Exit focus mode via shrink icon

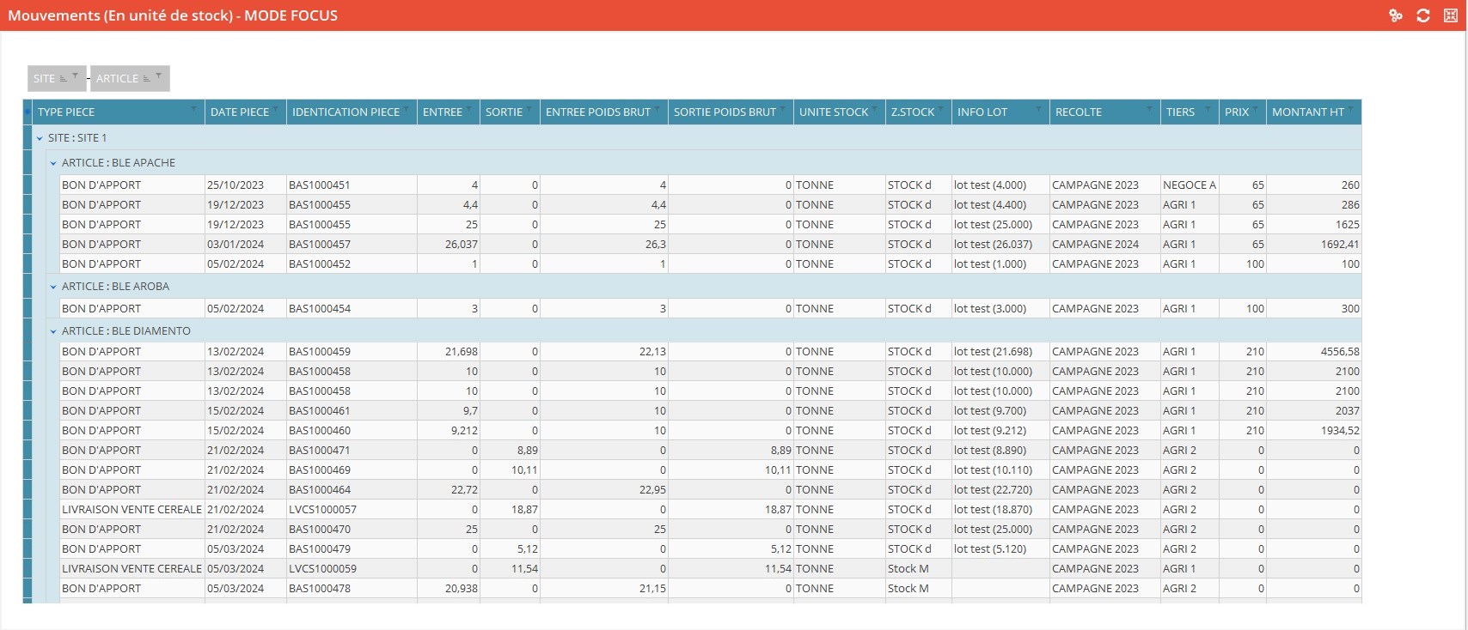click(1451, 15)
